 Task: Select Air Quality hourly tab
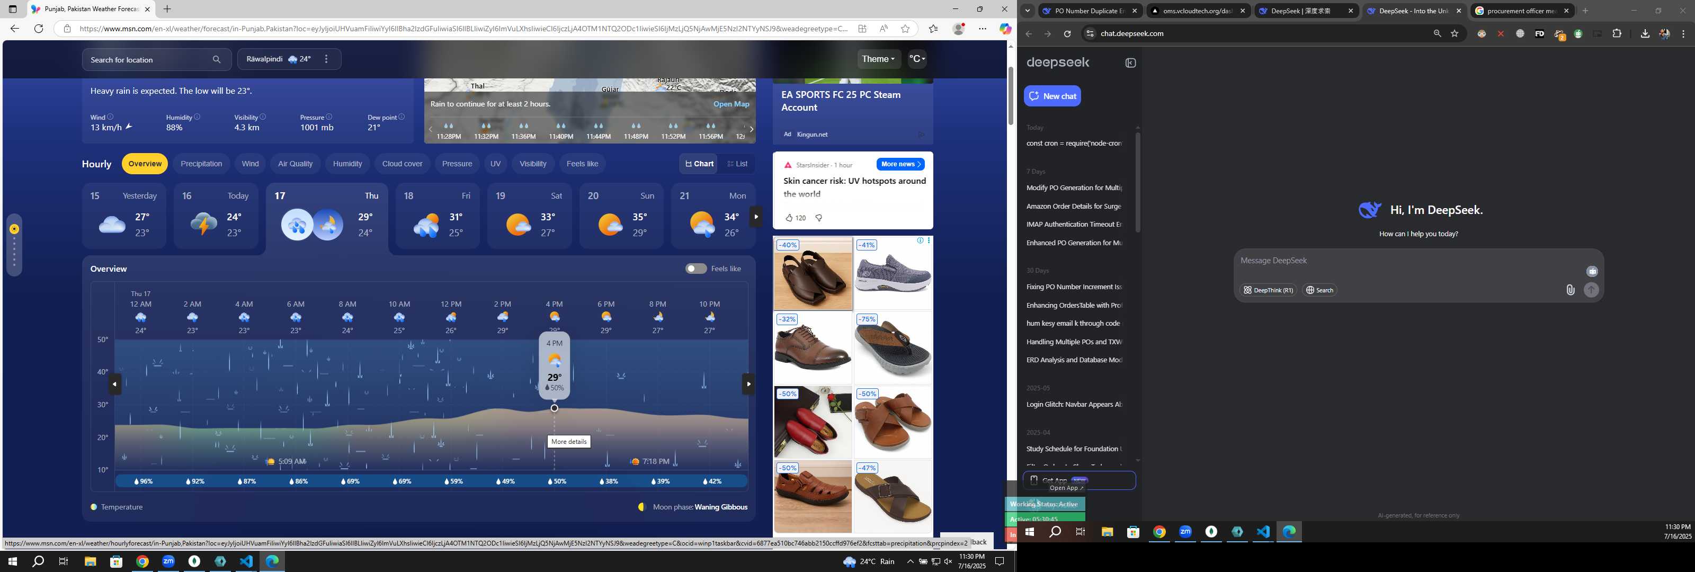tap(296, 164)
